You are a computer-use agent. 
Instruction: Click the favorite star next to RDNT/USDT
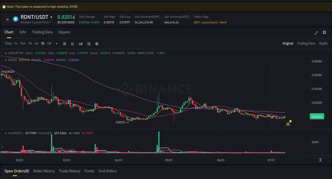[7, 19]
